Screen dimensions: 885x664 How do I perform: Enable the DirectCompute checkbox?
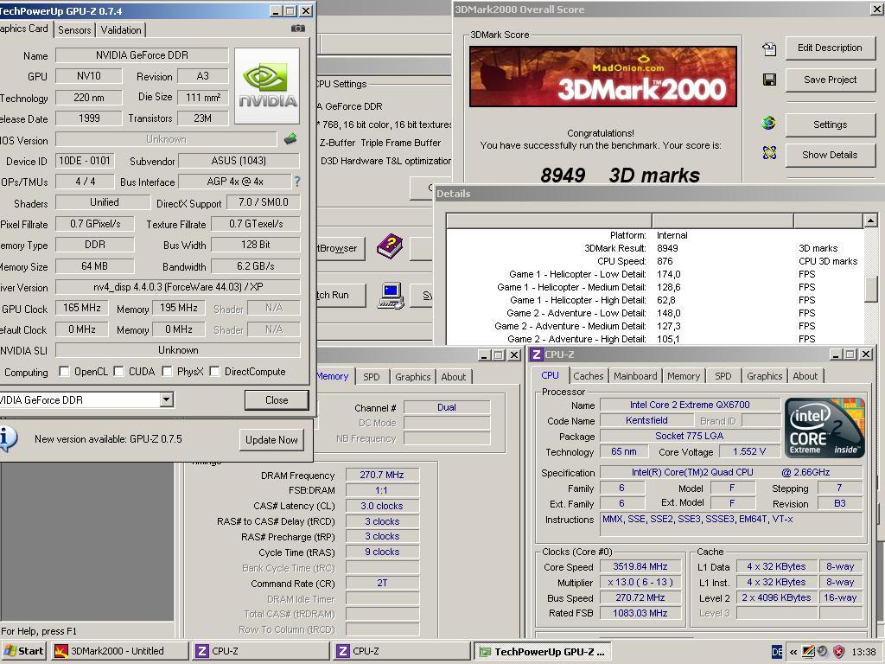pyautogui.click(x=214, y=371)
